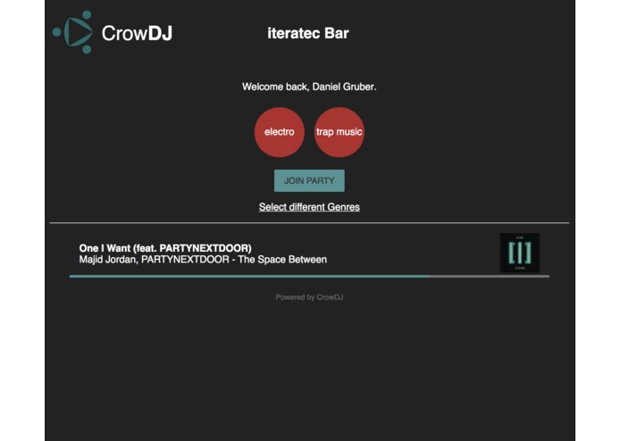Viewport: 621px width, 441px height.
Task: Click the song title One I Want
Action: coord(165,248)
